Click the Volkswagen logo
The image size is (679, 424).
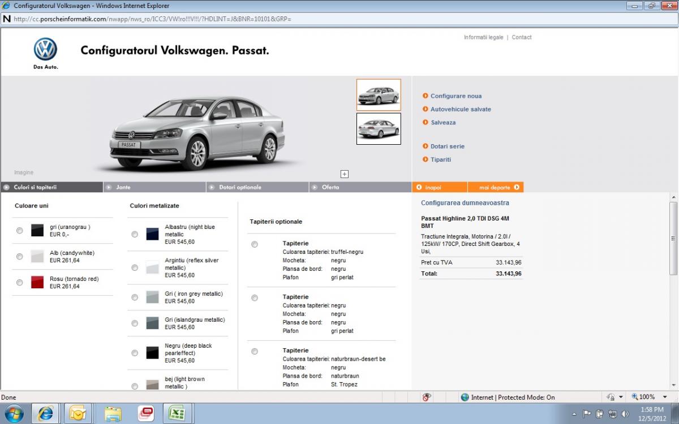click(45, 49)
